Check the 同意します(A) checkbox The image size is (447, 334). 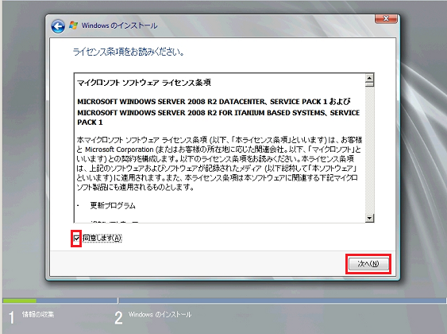76,238
